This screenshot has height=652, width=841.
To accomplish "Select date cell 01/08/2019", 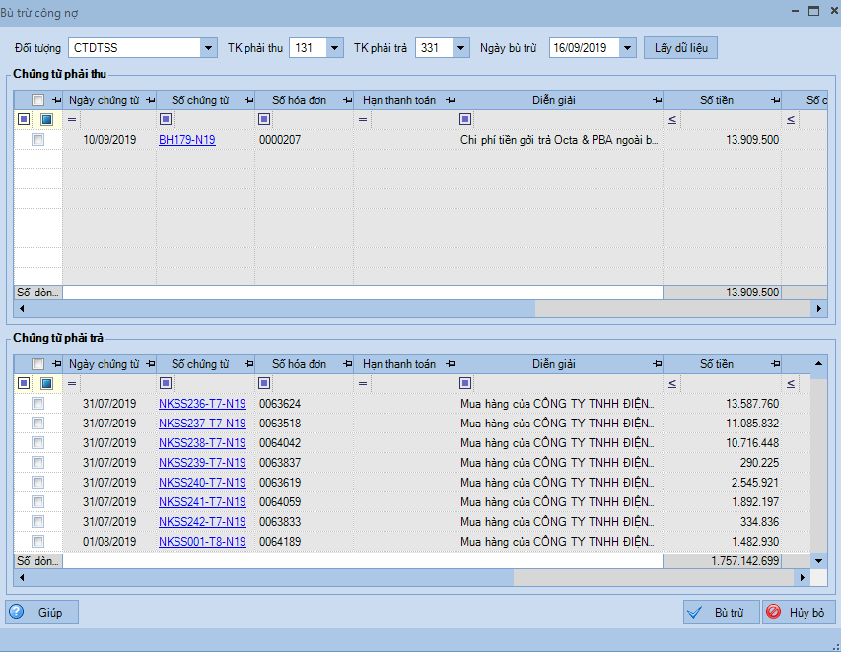I will (x=109, y=541).
